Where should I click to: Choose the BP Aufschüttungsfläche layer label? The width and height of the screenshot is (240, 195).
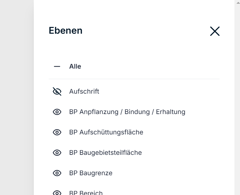[x=106, y=132]
